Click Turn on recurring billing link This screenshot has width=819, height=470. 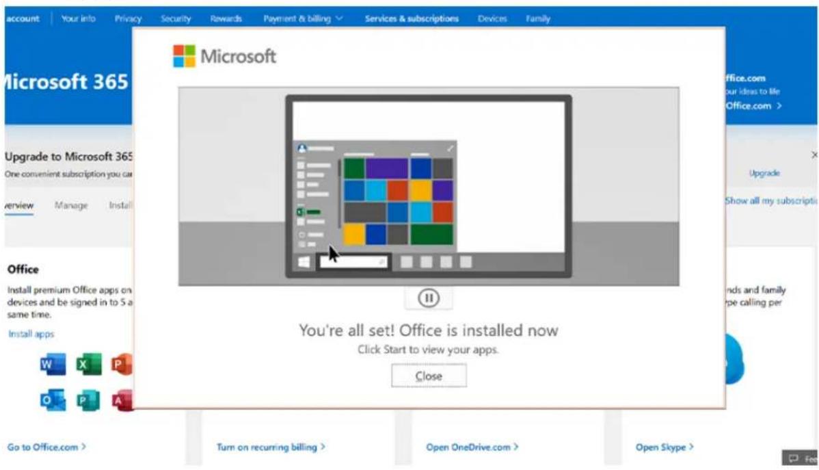click(271, 447)
